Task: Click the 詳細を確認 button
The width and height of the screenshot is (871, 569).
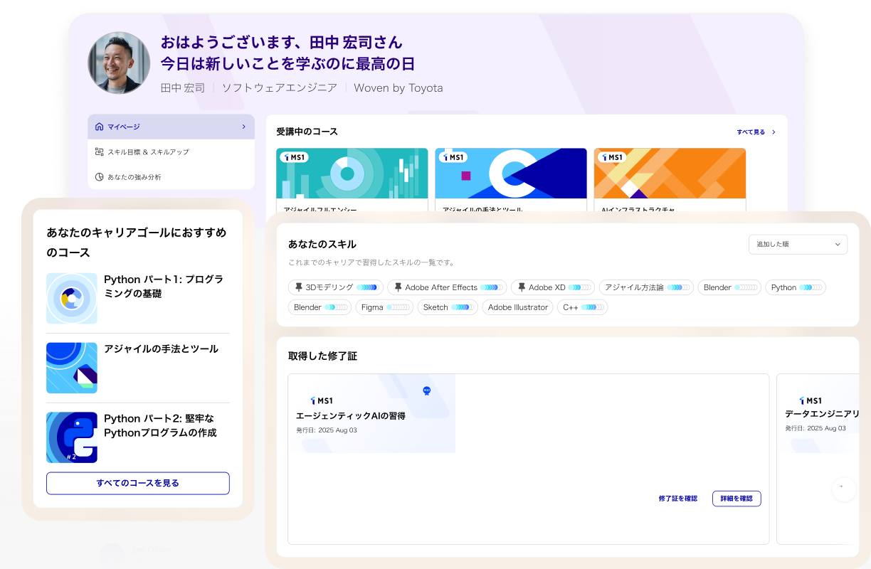Action: click(x=737, y=499)
